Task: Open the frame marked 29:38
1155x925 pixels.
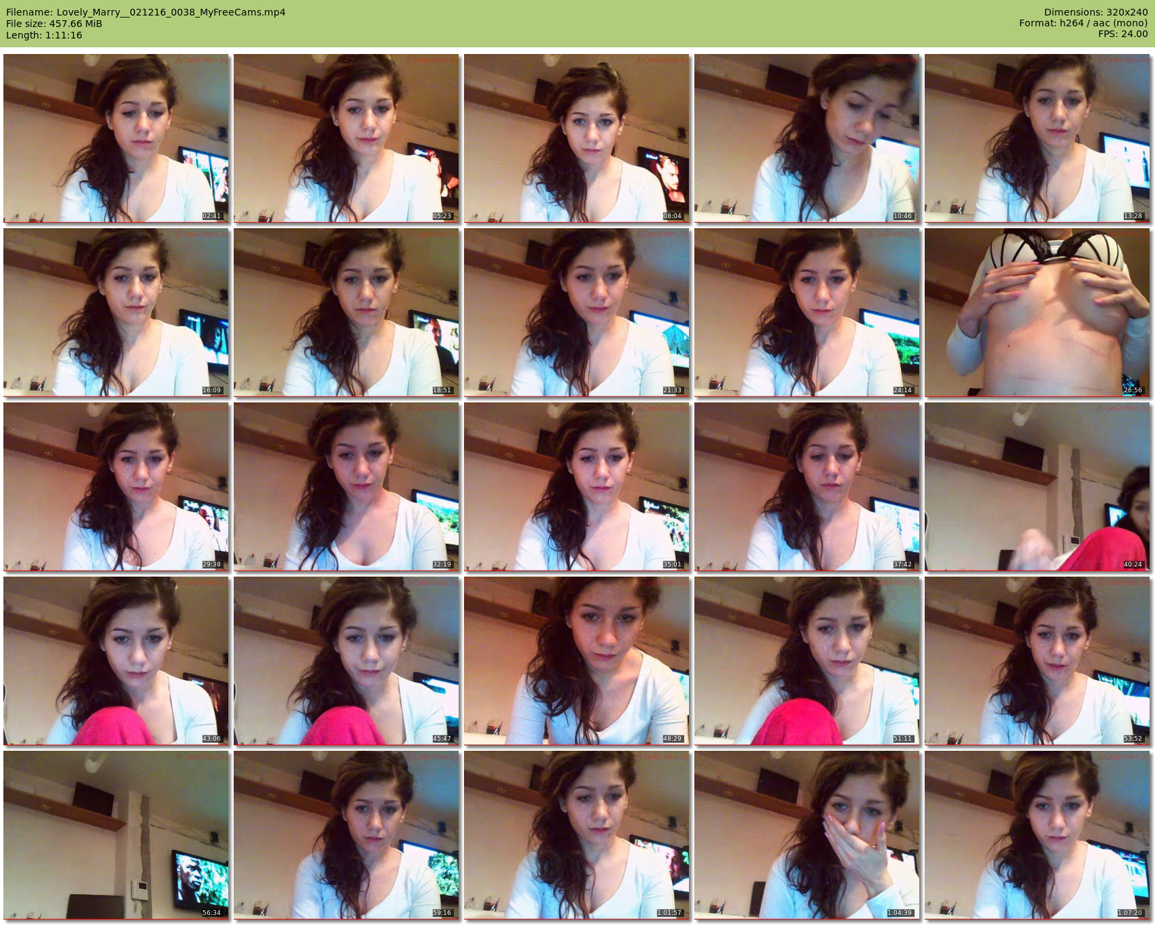Action: tap(116, 487)
